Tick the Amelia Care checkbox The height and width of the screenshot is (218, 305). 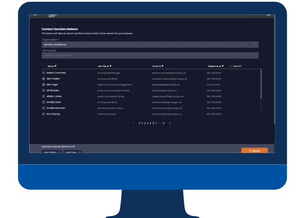coord(44,102)
